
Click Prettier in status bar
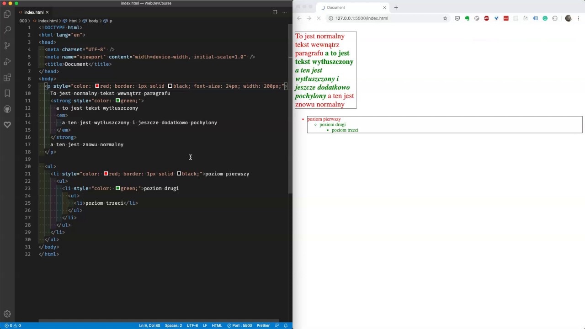coord(263,325)
